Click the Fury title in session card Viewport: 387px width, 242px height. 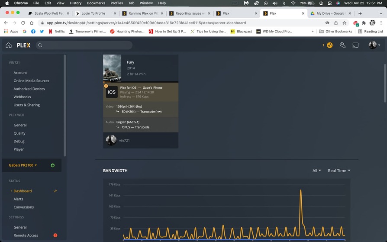(x=131, y=62)
